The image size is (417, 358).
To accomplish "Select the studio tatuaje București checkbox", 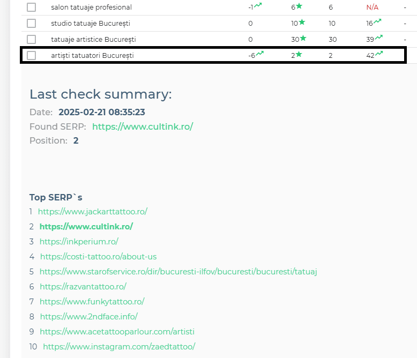I will pos(32,24).
